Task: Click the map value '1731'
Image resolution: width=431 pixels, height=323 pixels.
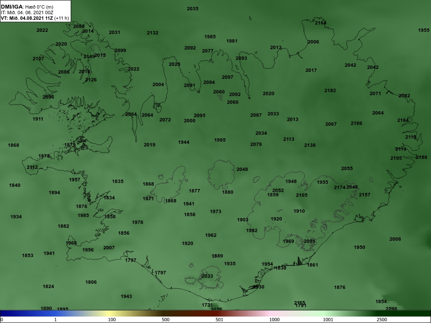Action: (x=207, y=305)
